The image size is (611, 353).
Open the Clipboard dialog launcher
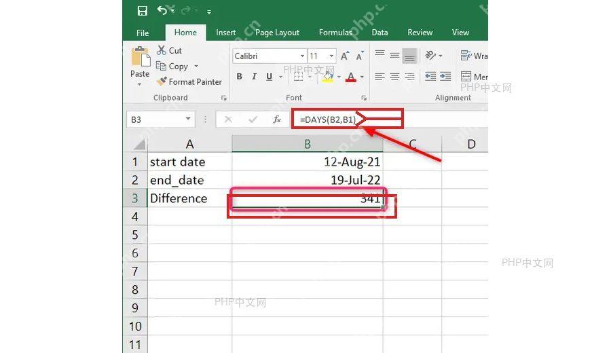pos(223,98)
